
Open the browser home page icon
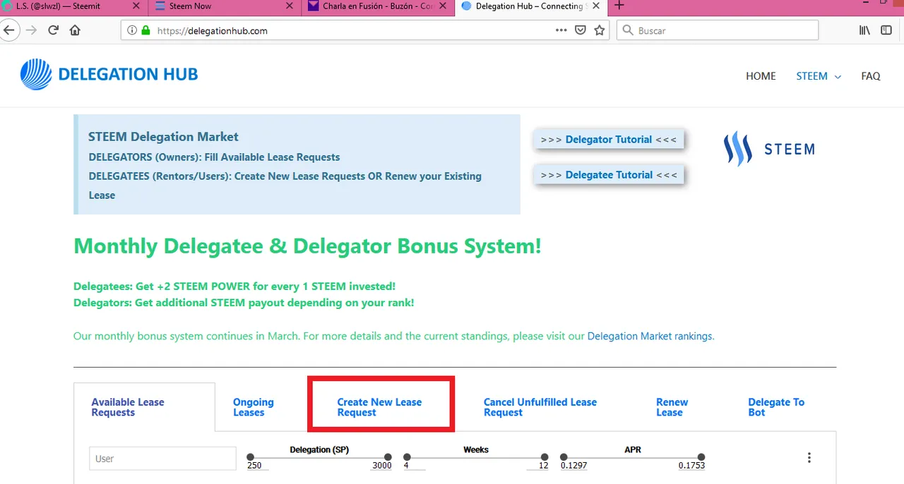[x=75, y=30]
